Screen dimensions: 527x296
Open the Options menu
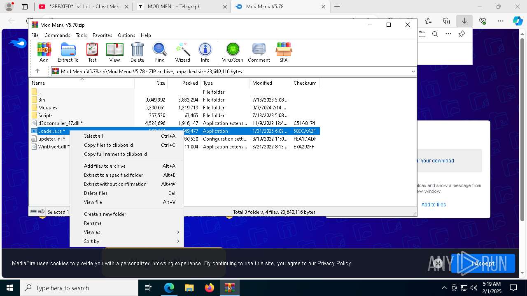126,35
